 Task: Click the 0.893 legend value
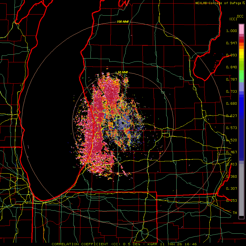232,55
